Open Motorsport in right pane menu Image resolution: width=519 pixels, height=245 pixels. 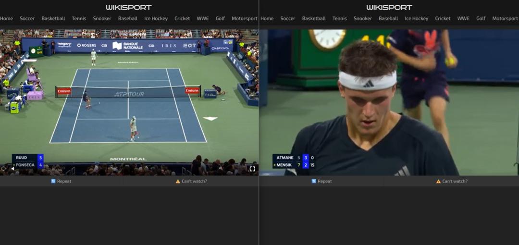tap(505, 19)
